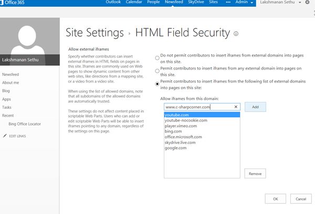Click the page title info icon
This screenshot has width=315, height=214.
pyautogui.click(x=236, y=34)
